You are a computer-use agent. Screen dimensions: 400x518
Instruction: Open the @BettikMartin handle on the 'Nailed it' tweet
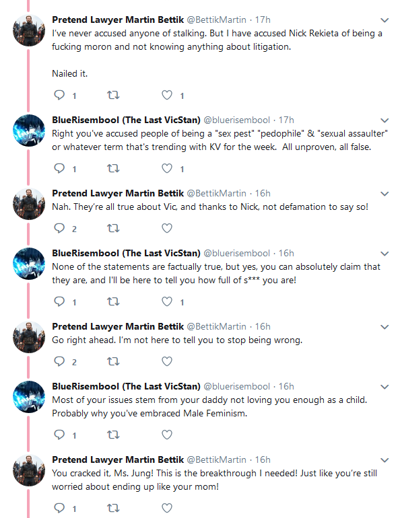(217, 20)
